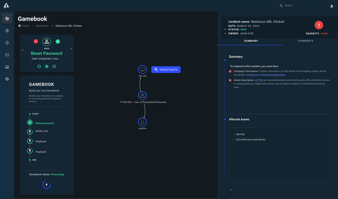Go to Gamebook breadcrumb
The image size is (338, 199).
[42, 26]
